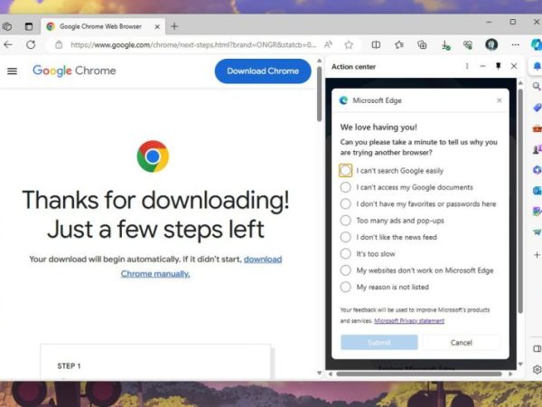Select 'I can't search Google easily' option
The height and width of the screenshot is (407, 542).
(x=345, y=170)
